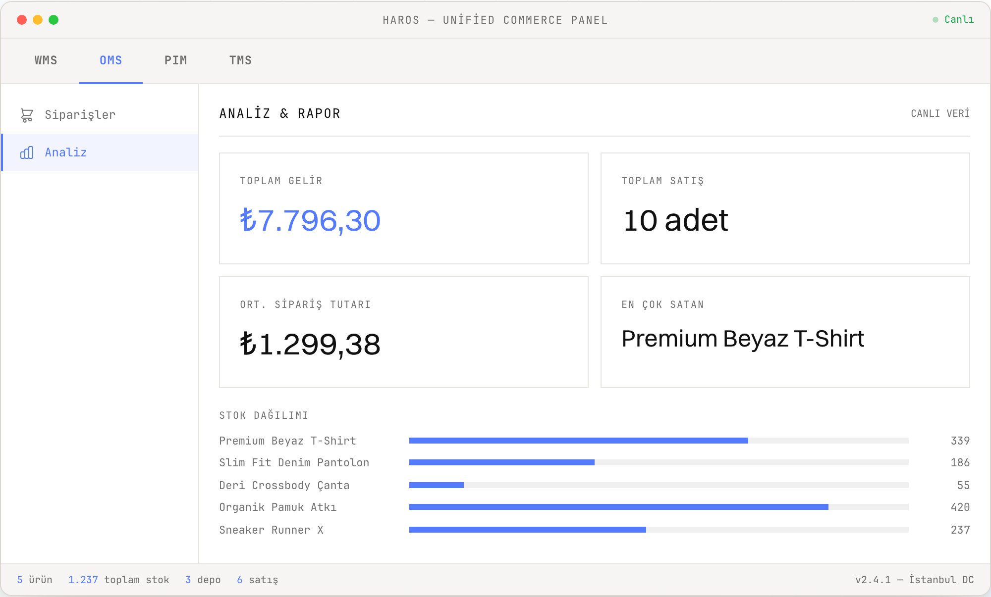
Task: Click the En Çok Satan card
Action: tap(785, 332)
